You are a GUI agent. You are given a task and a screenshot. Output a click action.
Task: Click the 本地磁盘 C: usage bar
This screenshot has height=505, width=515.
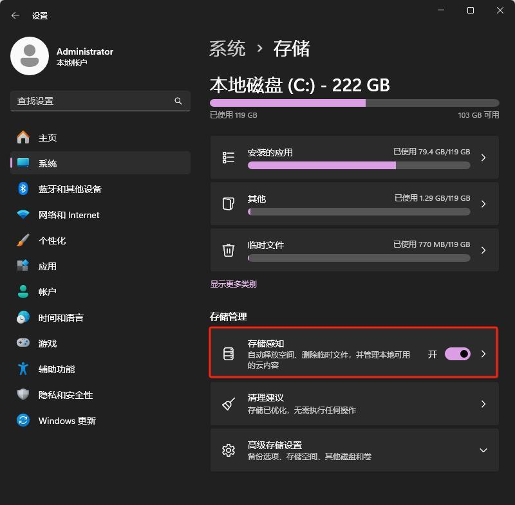pos(354,103)
